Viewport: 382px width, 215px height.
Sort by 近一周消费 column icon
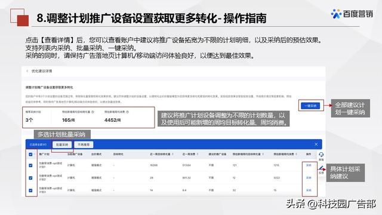[x=198, y=154]
